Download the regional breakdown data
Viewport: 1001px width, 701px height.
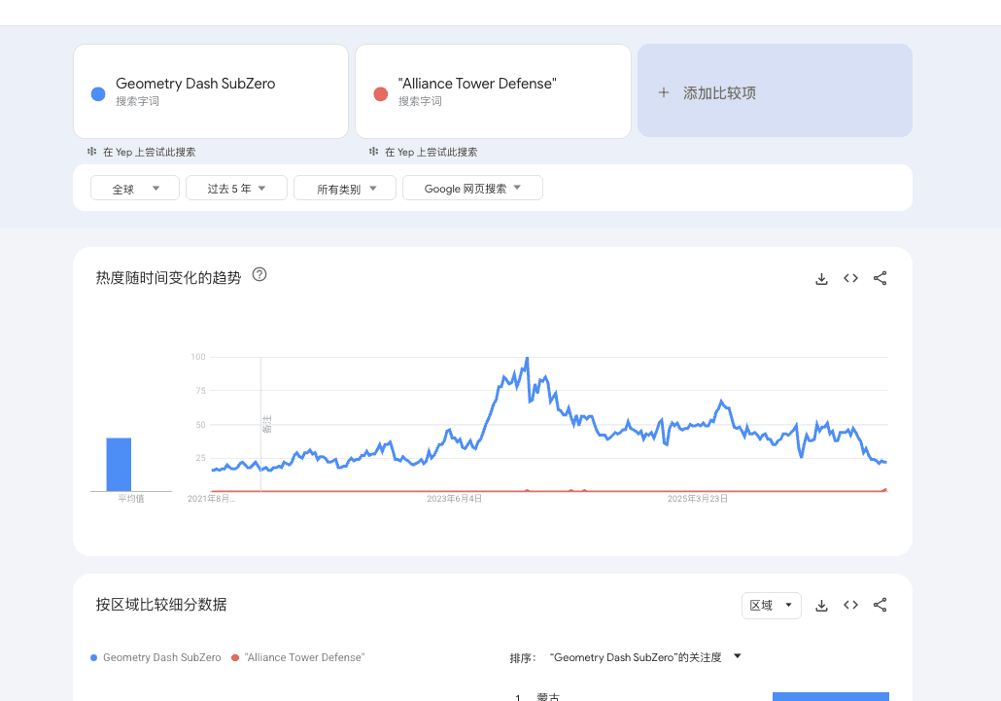(x=821, y=606)
